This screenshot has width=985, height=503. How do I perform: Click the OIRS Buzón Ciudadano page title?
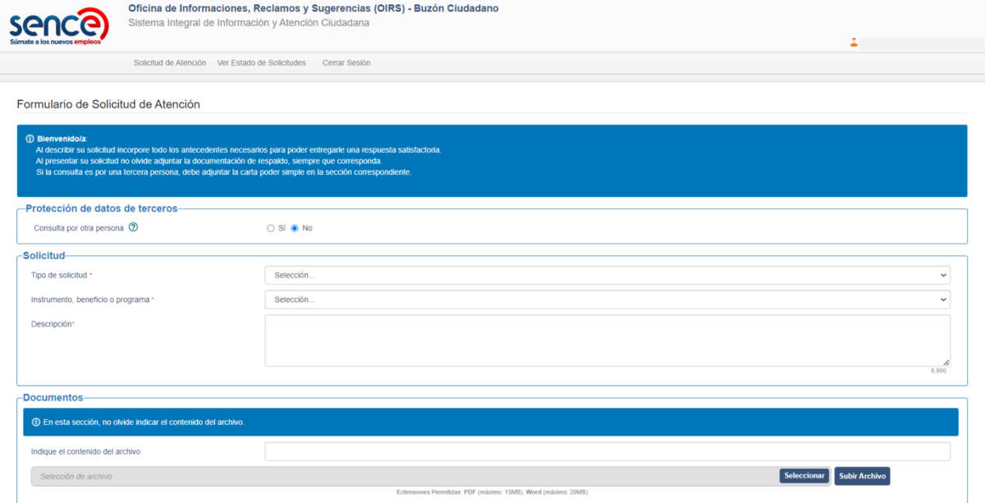tap(313, 8)
